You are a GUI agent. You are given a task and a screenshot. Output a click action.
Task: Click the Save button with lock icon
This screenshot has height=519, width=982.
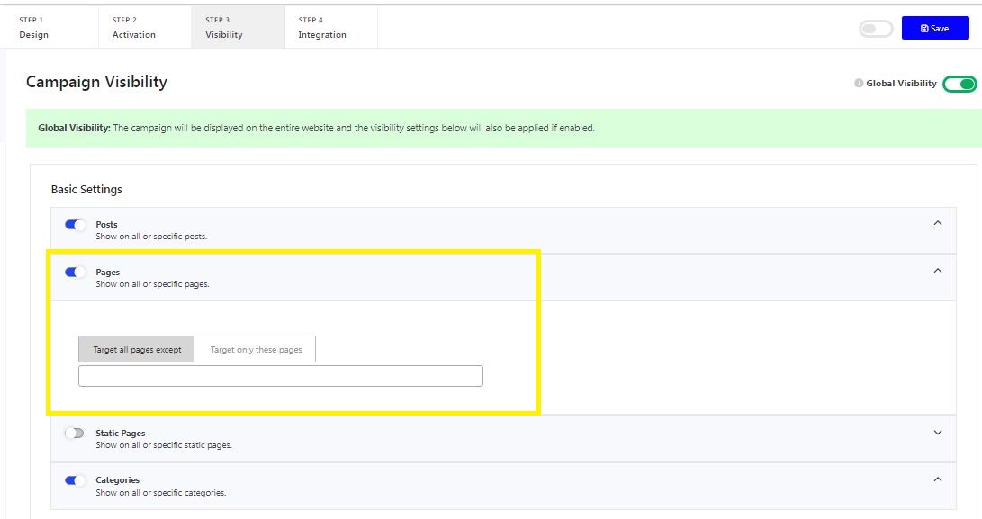pos(934,28)
